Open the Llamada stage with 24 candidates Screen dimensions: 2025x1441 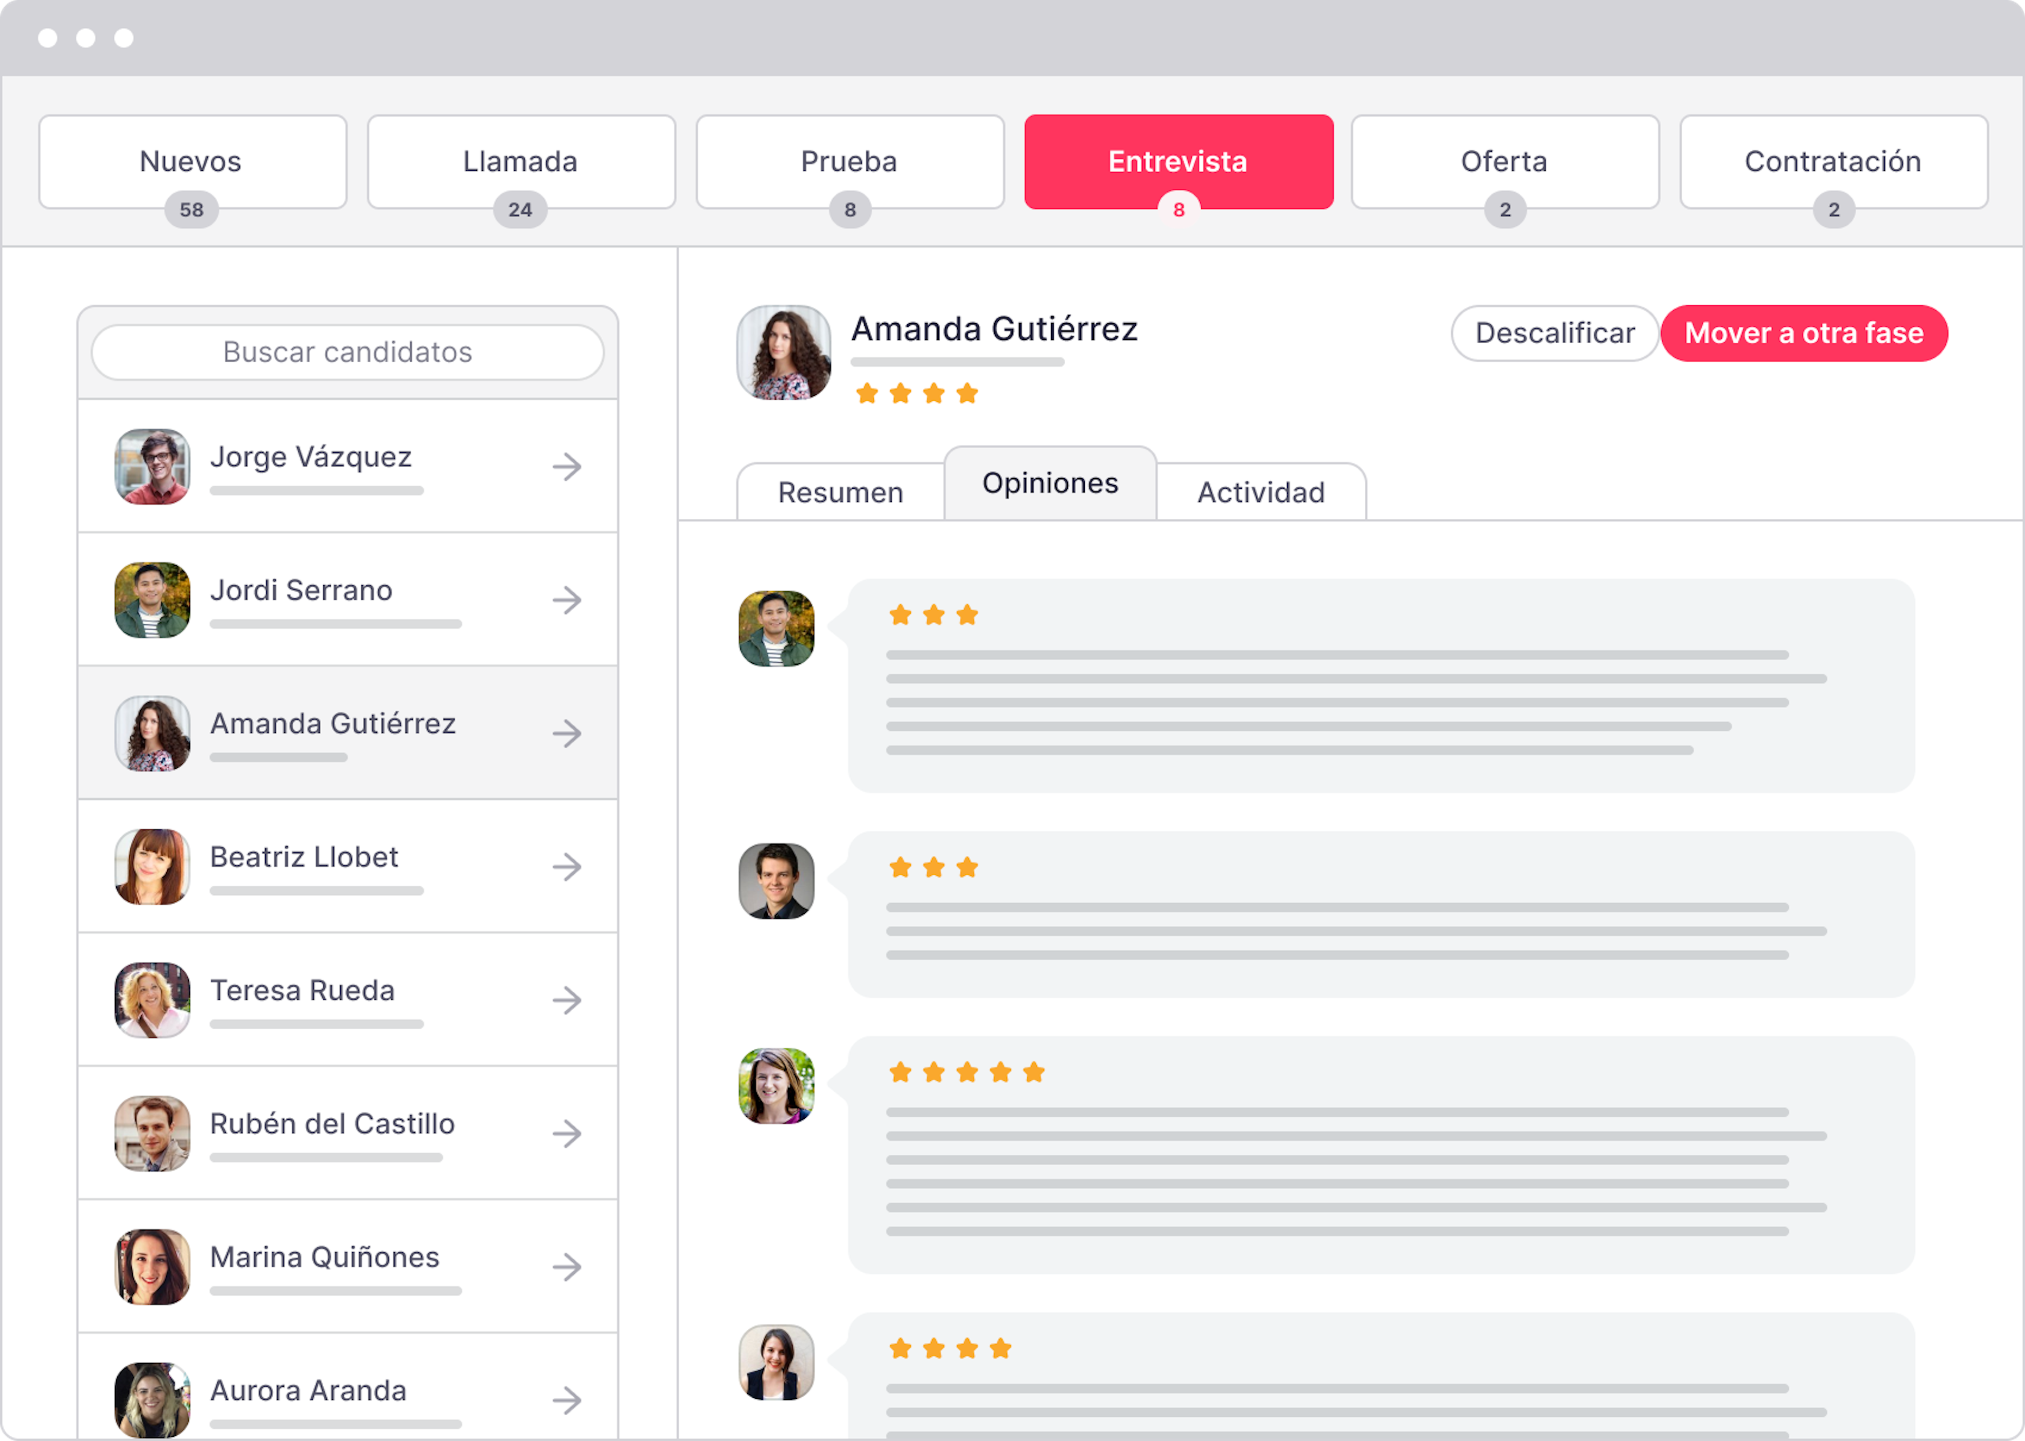[521, 161]
